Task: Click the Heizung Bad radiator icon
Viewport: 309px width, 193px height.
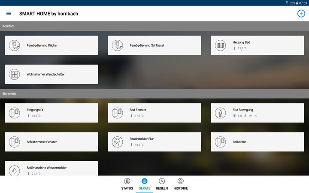Action: click(x=220, y=45)
